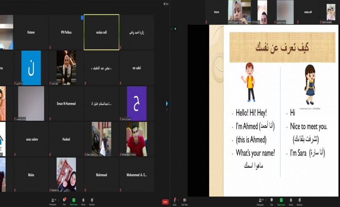The width and height of the screenshot is (340, 207).
Task: Click Share Screen in the shared-slide window toolbar
Action: coord(281,200)
